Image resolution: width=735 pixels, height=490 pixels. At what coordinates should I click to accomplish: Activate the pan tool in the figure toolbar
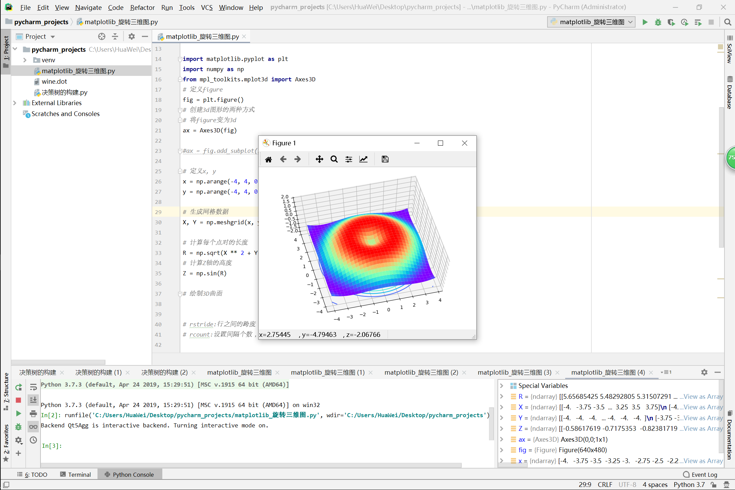pyautogui.click(x=319, y=159)
